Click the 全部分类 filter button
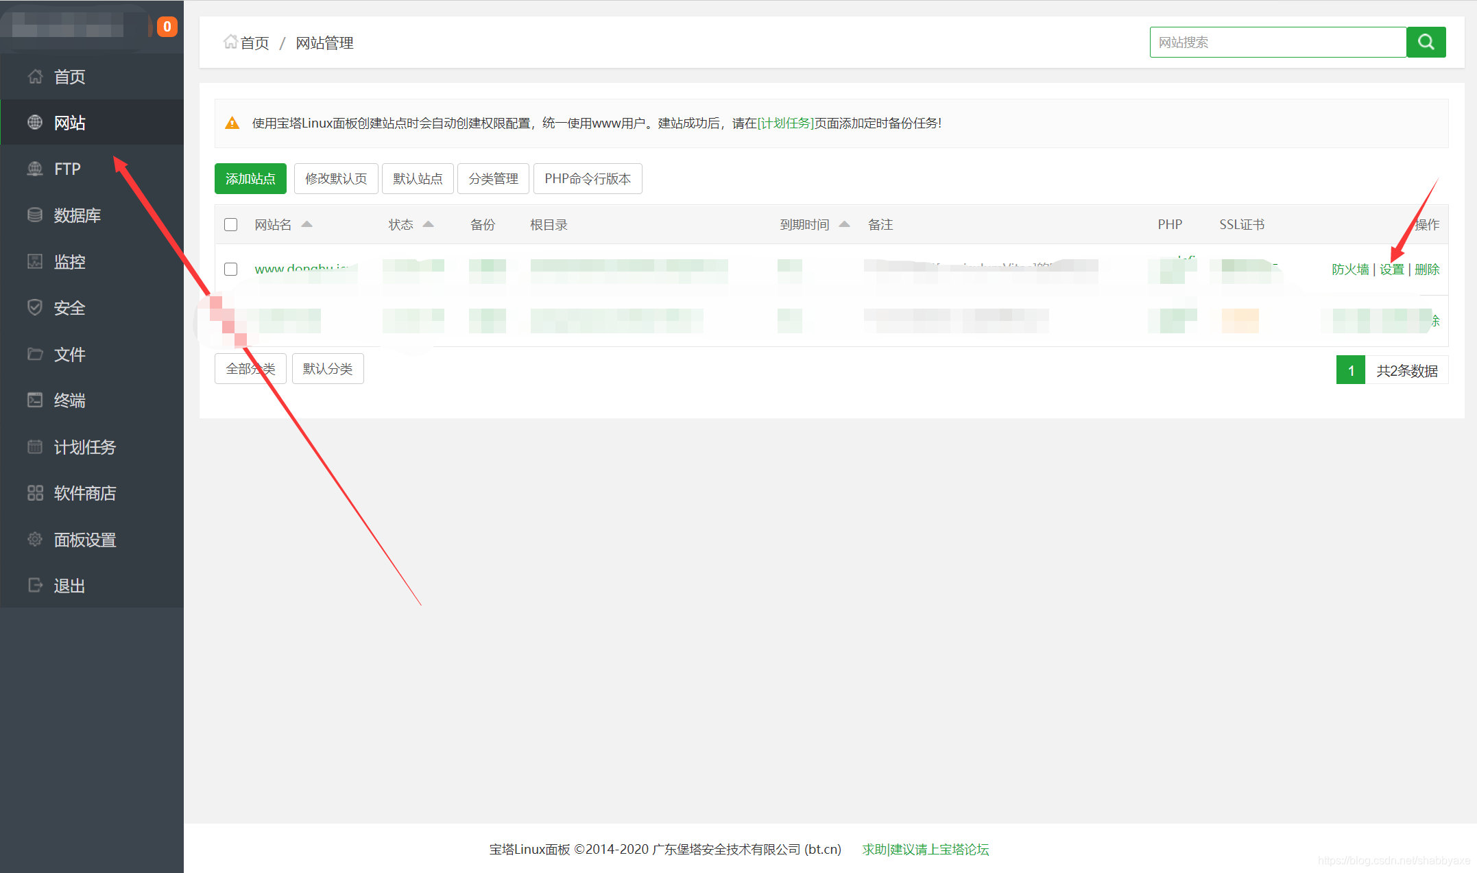Image resolution: width=1477 pixels, height=873 pixels. pyautogui.click(x=250, y=369)
